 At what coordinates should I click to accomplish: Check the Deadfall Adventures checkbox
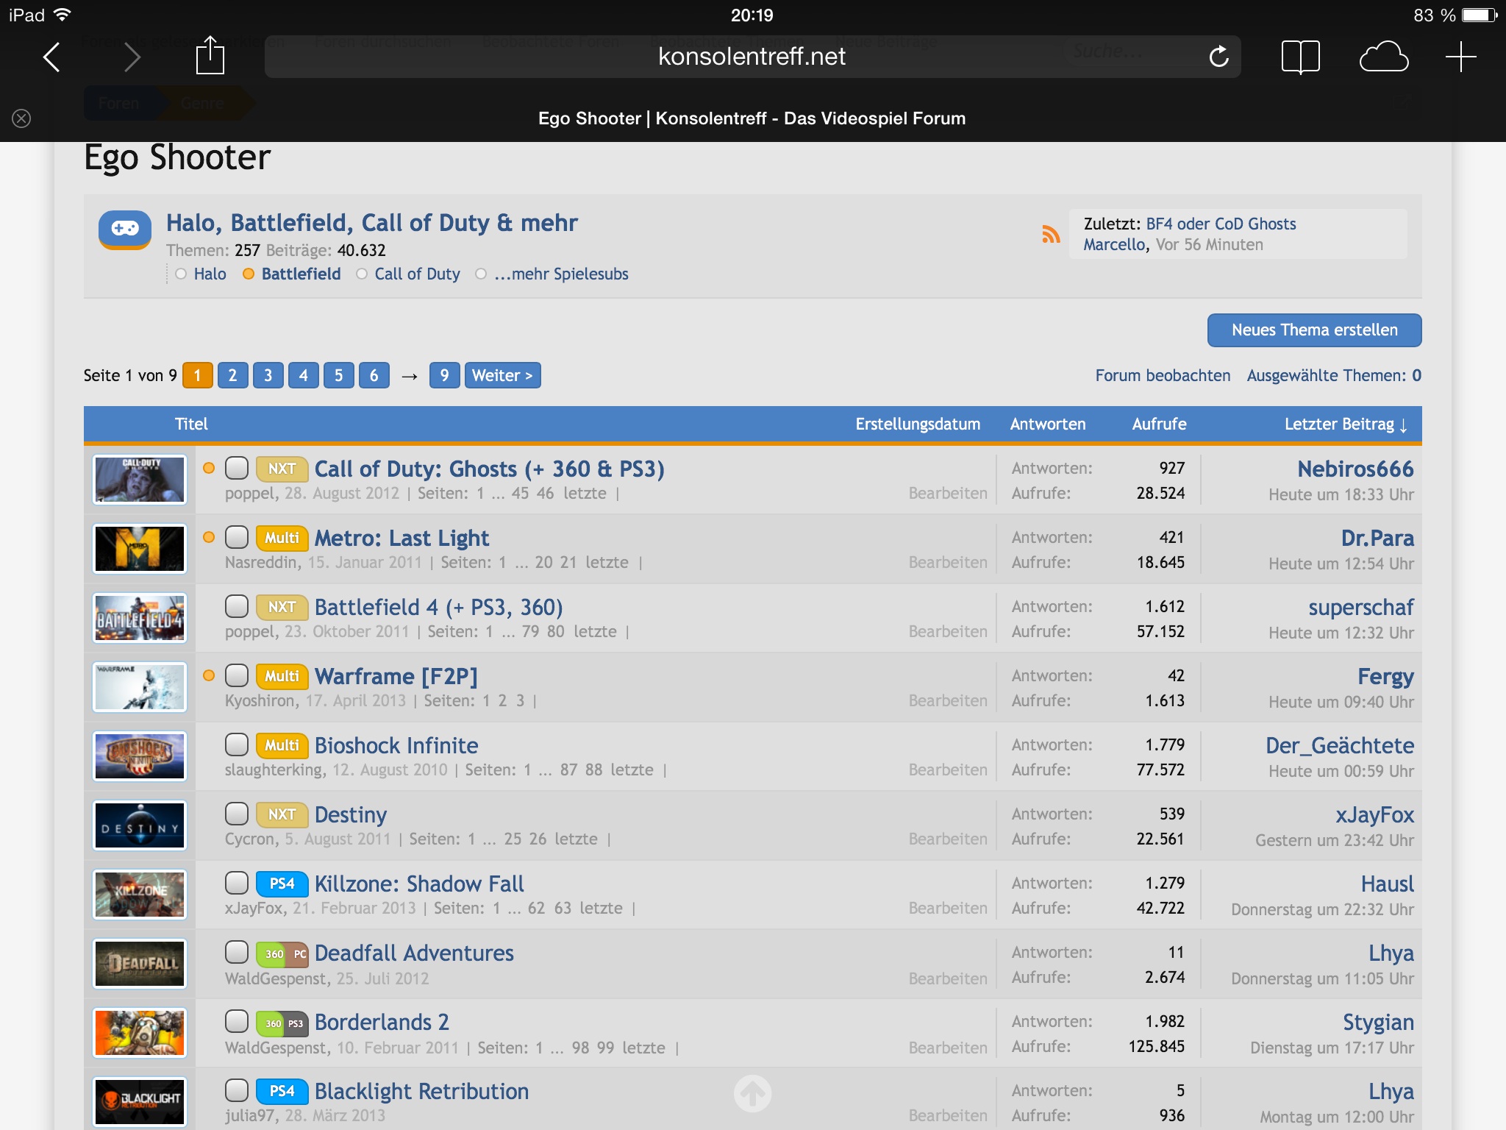(x=237, y=952)
